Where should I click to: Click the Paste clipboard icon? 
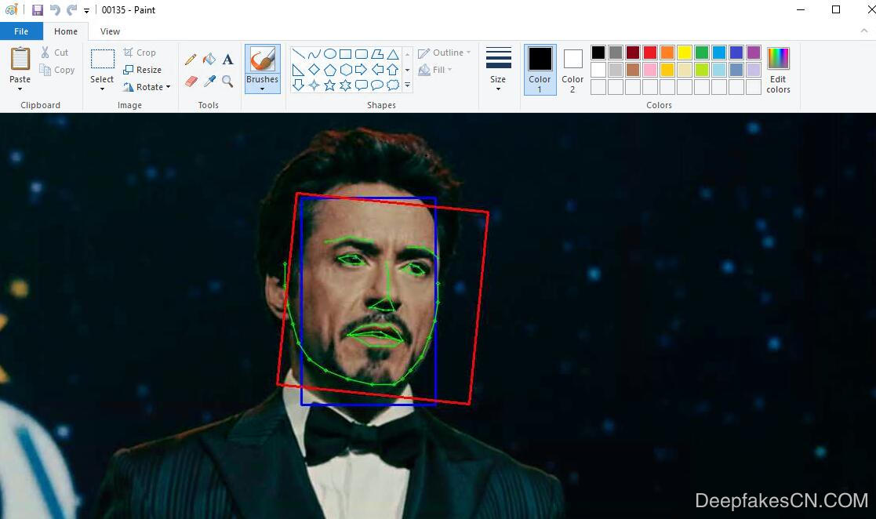(x=20, y=60)
